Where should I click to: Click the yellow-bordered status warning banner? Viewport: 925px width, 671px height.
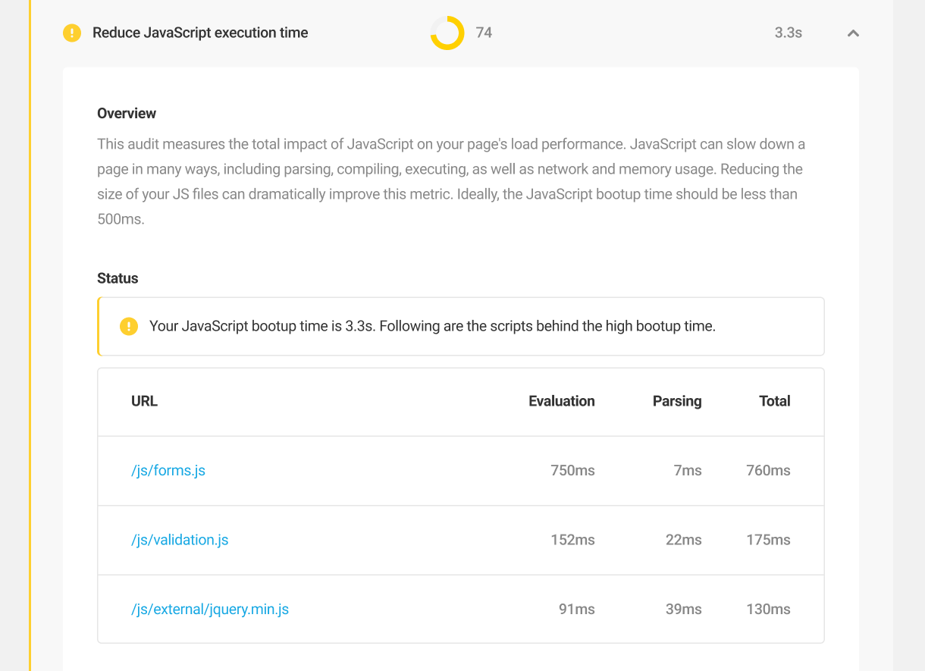click(460, 325)
